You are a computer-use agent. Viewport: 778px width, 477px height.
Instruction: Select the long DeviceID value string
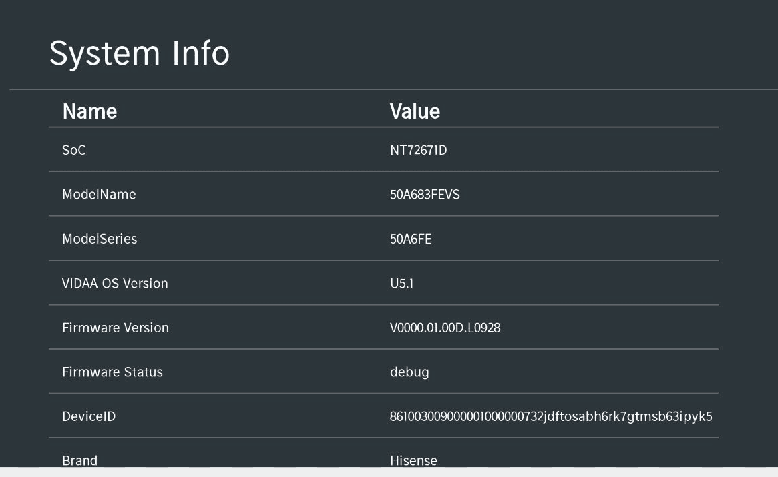tap(551, 416)
